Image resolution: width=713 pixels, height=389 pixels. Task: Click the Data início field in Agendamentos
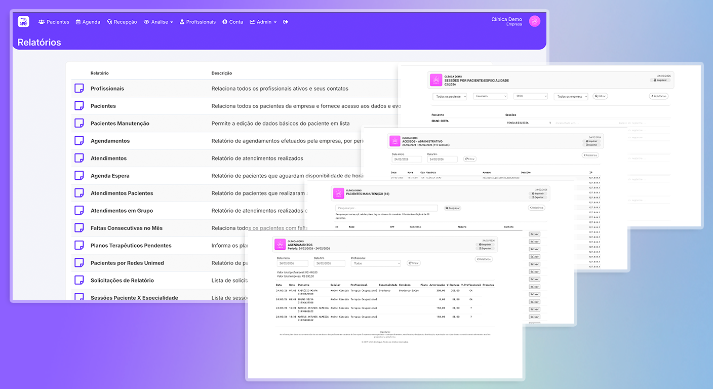coord(292,263)
